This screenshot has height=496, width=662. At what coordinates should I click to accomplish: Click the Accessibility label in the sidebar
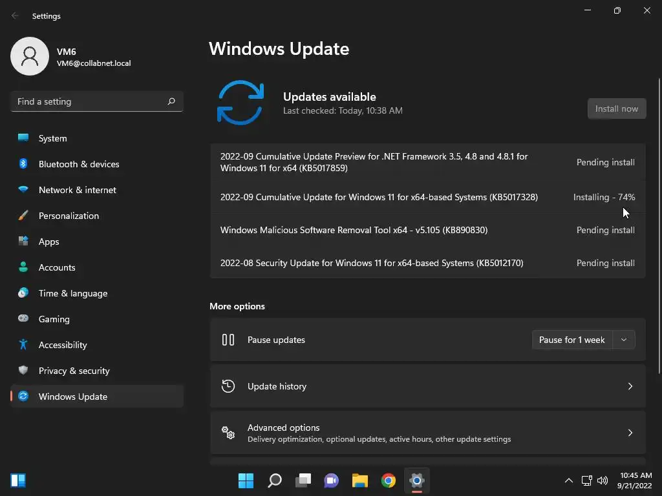coord(63,345)
